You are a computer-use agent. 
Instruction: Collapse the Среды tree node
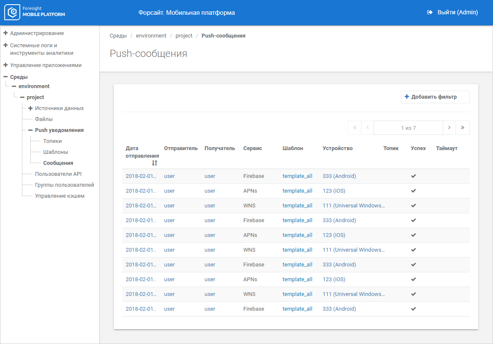pyautogui.click(x=6, y=77)
